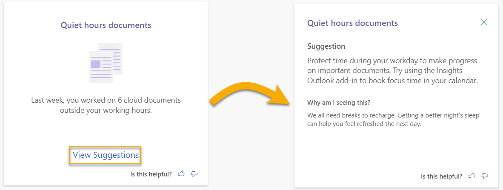The image size is (503, 190).
Task: Click thumbs up on the left card
Action: (181, 174)
